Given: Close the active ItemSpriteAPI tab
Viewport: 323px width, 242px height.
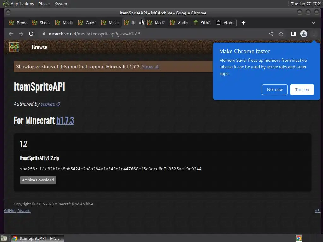Looking at the screenshot, I should coord(140,23).
